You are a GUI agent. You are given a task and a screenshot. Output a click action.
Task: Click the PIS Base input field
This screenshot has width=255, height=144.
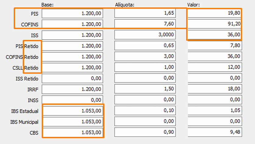click(x=73, y=13)
